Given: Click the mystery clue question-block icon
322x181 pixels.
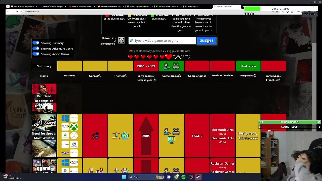Looking at the screenshot, I should tap(122, 40).
